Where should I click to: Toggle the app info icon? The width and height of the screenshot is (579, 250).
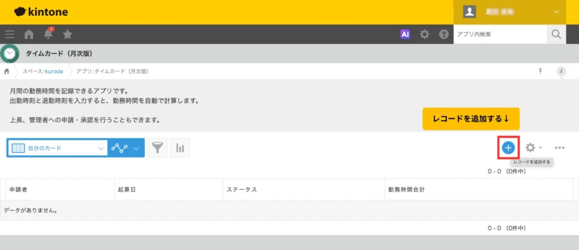[x=561, y=71]
